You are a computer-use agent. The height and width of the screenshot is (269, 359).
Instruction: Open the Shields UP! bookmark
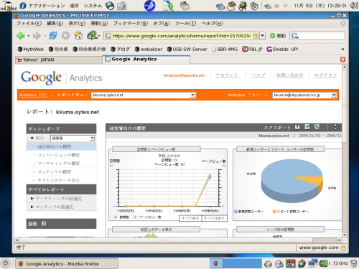(x=282, y=49)
